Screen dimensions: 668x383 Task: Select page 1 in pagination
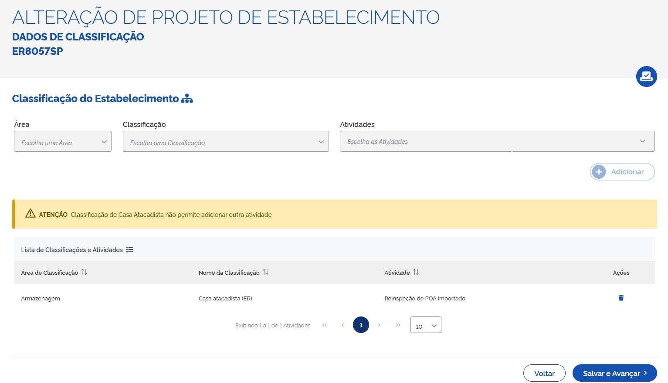(361, 325)
